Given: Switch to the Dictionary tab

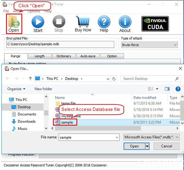Looking at the screenshot, I should tap(64, 56).
